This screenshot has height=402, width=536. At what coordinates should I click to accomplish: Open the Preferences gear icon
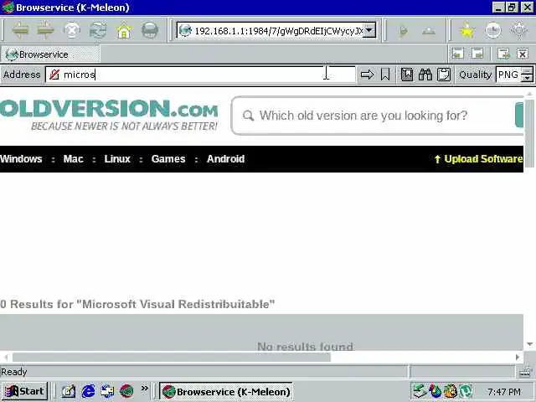click(x=518, y=31)
